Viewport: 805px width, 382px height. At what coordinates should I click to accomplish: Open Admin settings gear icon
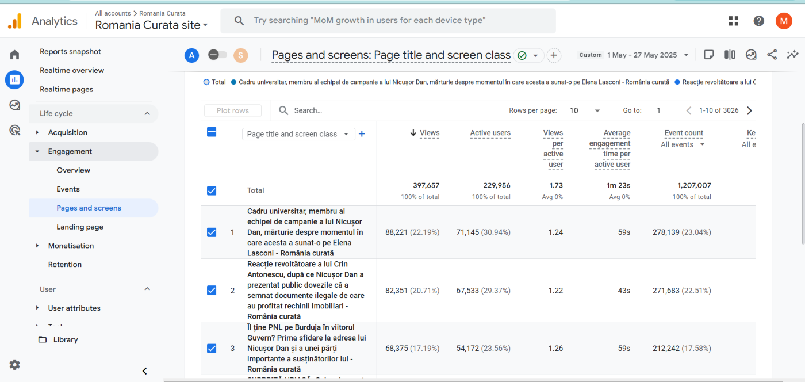pyautogui.click(x=14, y=365)
